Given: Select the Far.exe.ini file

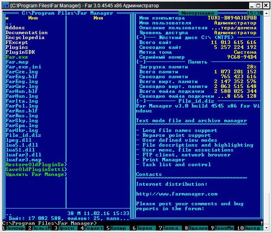Looking at the screenshot, I should pos(23,67).
